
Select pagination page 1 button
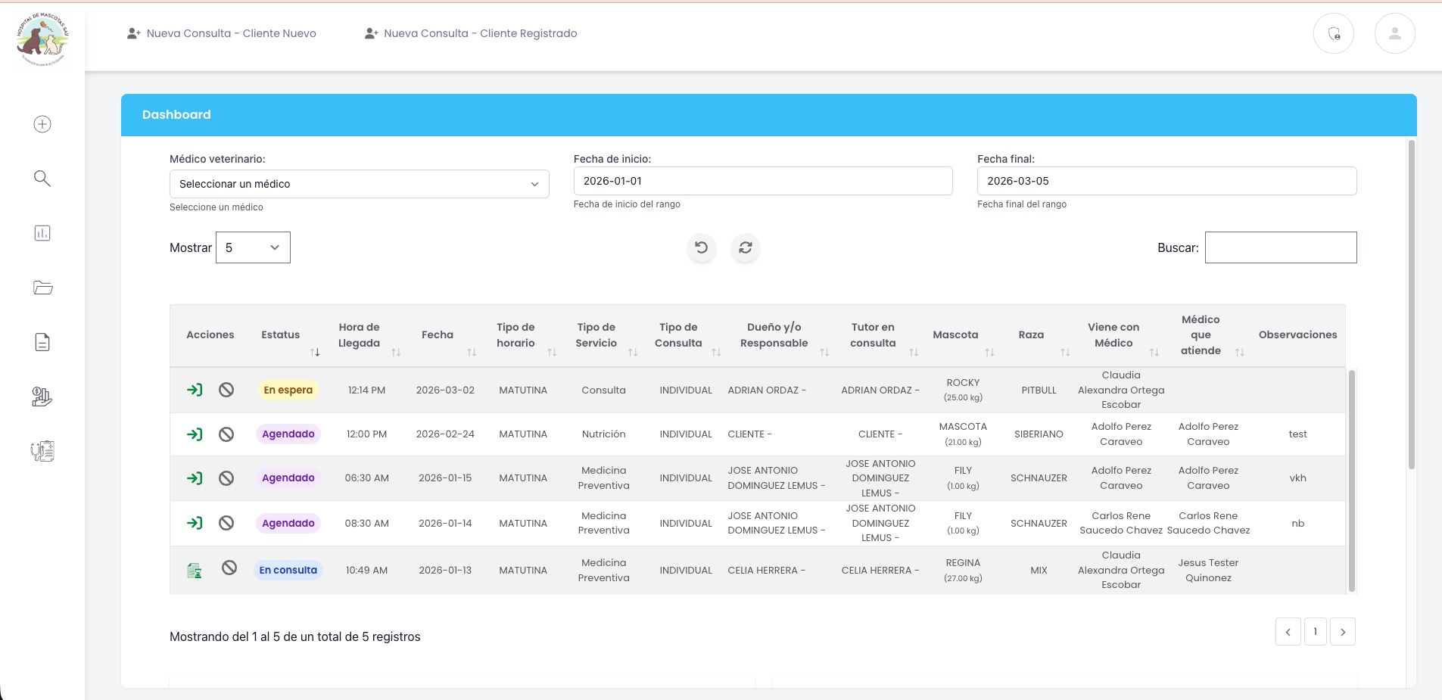pos(1316,631)
